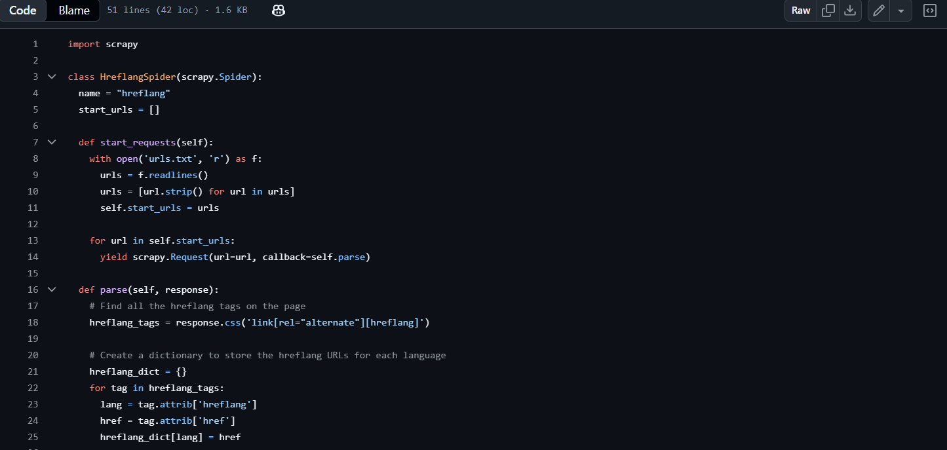Select line number 14
The width and height of the screenshot is (947, 450).
33,257
